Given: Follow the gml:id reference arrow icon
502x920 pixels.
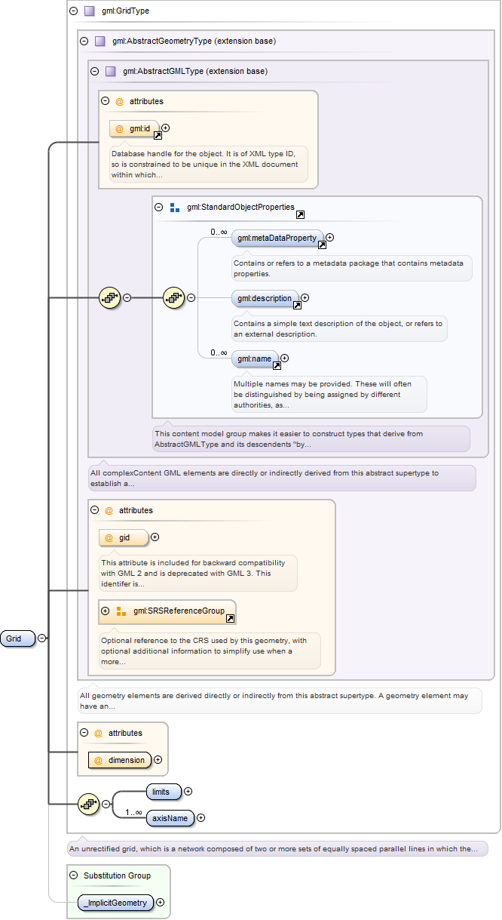Looking at the screenshot, I should [158, 136].
